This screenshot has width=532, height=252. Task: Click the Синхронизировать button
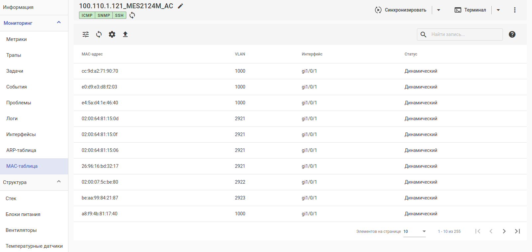(x=401, y=10)
